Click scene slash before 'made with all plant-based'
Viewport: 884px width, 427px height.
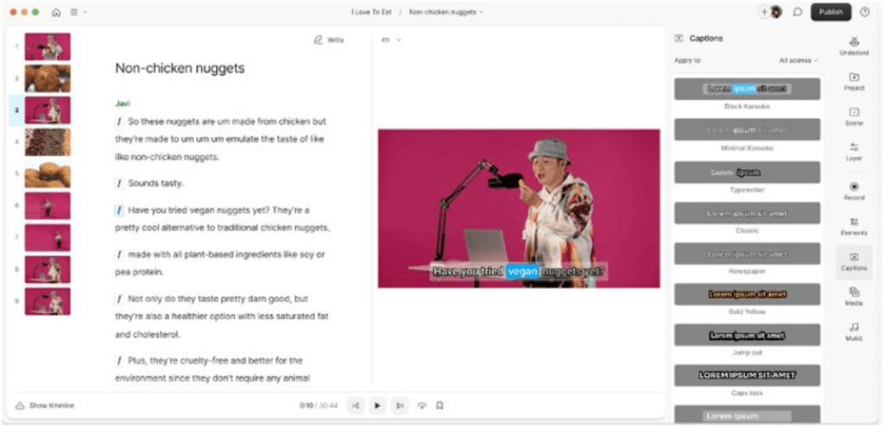(119, 254)
